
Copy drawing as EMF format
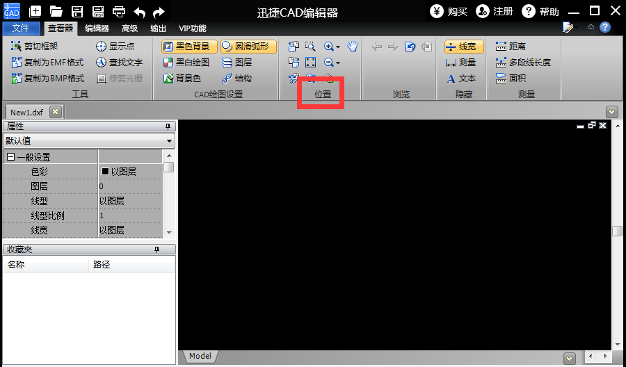pyautogui.click(x=47, y=63)
